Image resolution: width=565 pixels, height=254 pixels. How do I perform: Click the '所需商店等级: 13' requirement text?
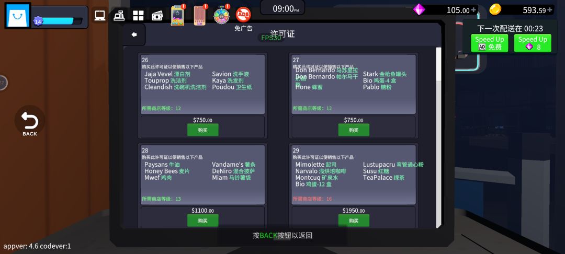162,199
